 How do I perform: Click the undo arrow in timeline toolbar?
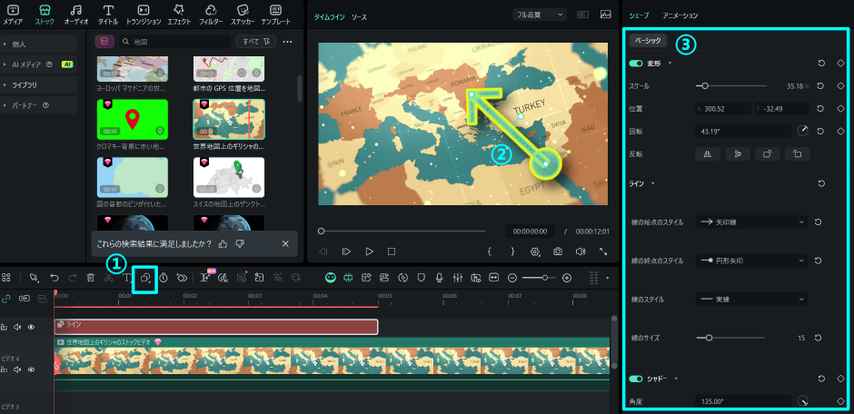tap(55, 278)
